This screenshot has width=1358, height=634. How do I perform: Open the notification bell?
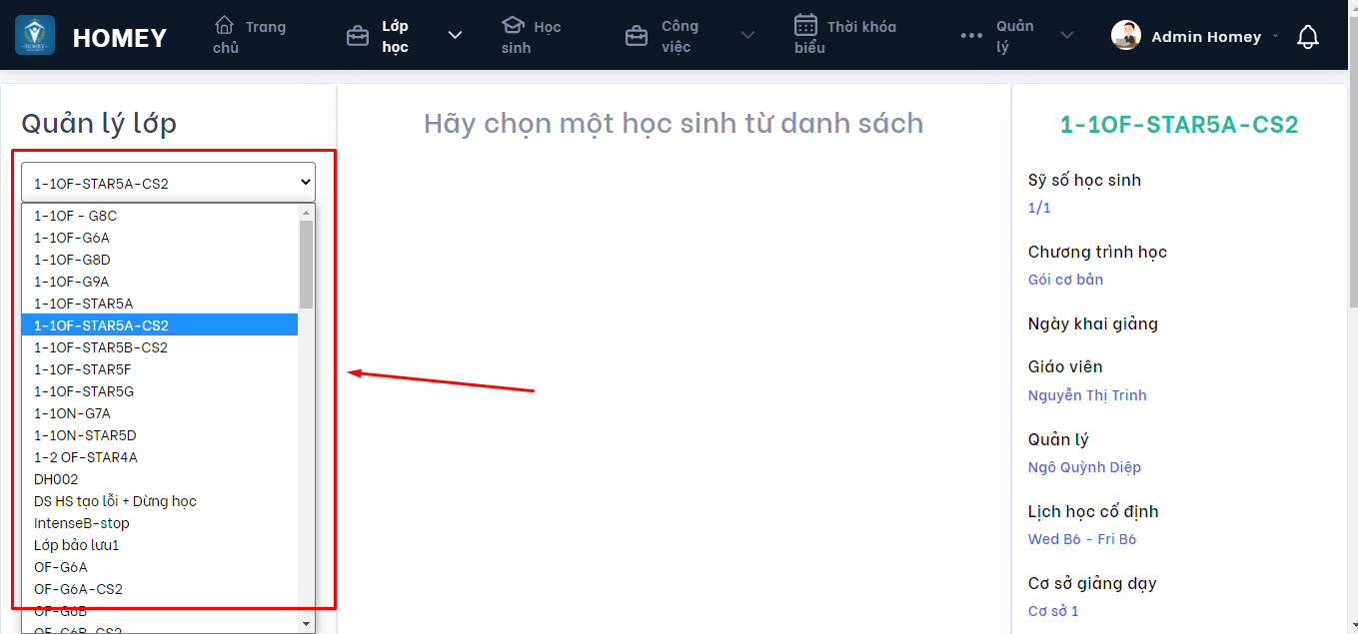click(x=1308, y=36)
